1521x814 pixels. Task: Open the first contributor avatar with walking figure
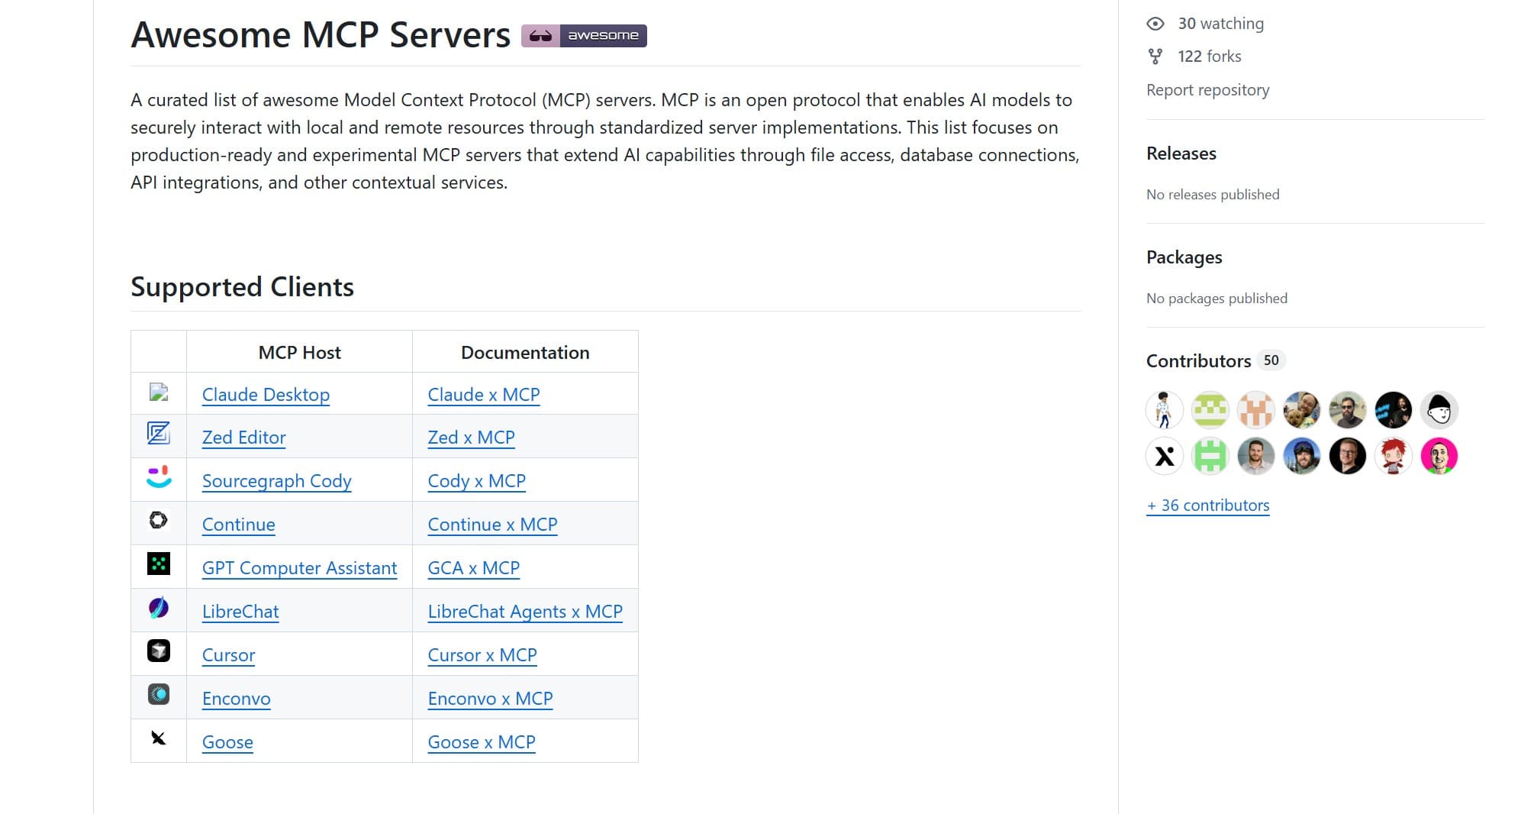[1165, 410]
